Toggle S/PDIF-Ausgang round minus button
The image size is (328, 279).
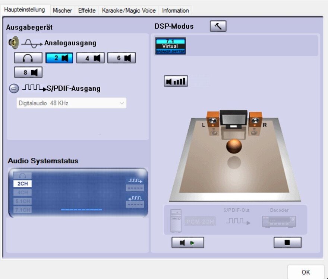(14, 88)
